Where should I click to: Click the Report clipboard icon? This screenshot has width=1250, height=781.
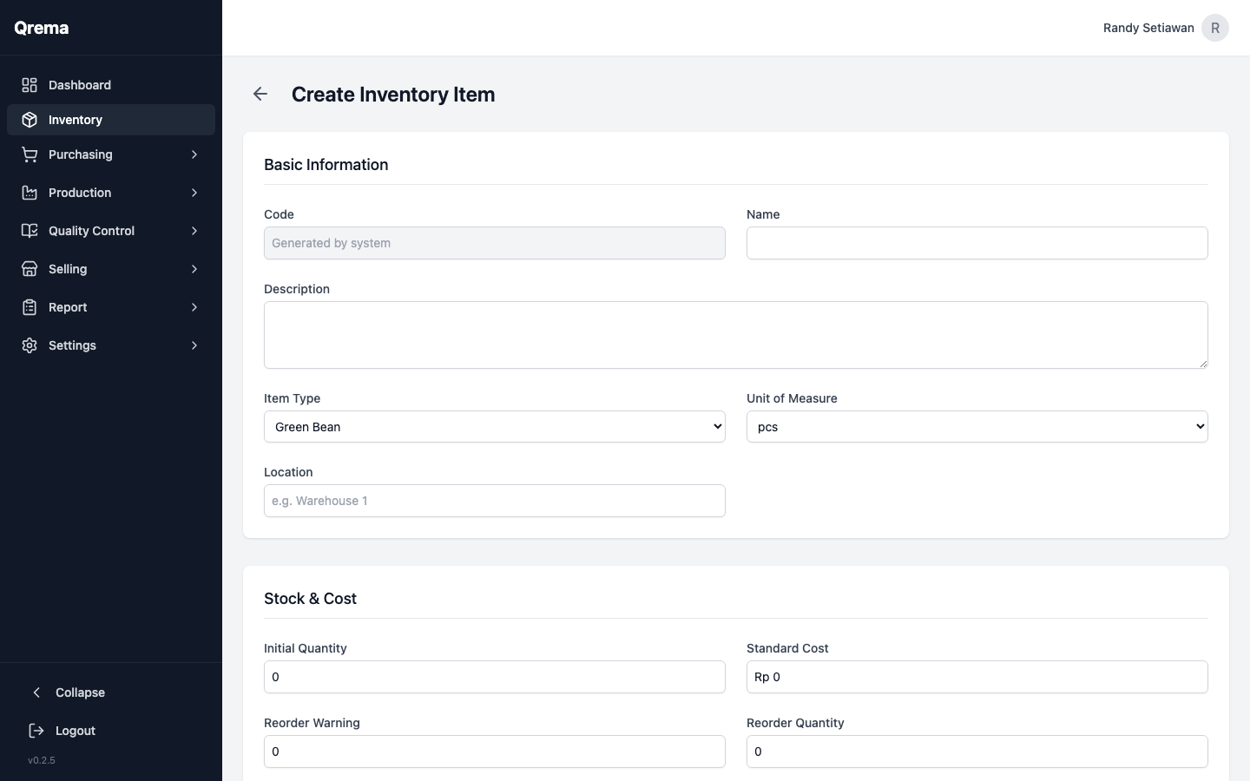click(29, 307)
